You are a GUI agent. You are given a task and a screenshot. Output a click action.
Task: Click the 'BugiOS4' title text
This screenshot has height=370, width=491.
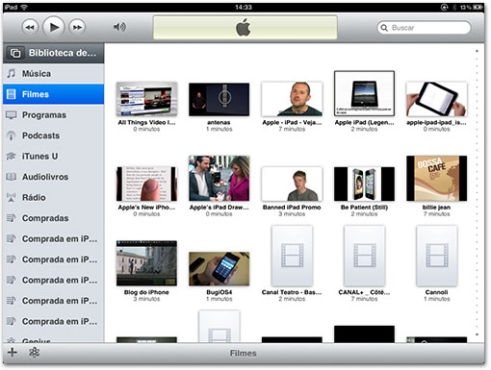(x=219, y=292)
